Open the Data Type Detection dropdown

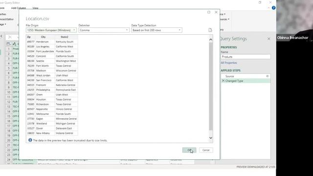pyautogui.click(x=156, y=30)
